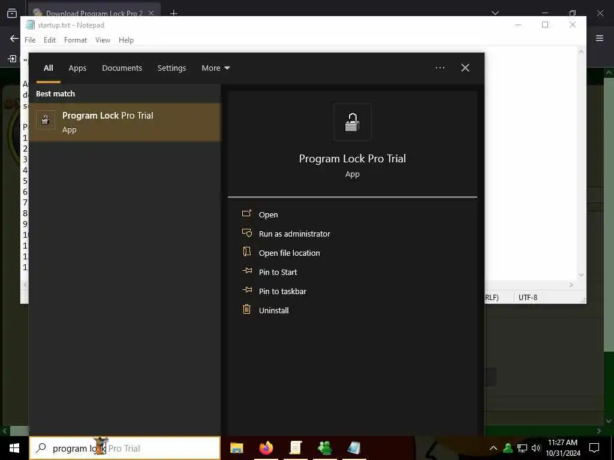Open Notepad Edit menu
The width and height of the screenshot is (614, 460).
(x=50, y=40)
